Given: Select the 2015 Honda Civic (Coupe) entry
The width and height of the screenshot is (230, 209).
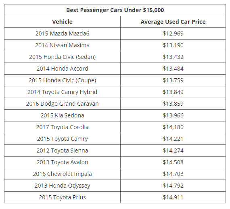Looking at the screenshot, I should (x=62, y=80).
